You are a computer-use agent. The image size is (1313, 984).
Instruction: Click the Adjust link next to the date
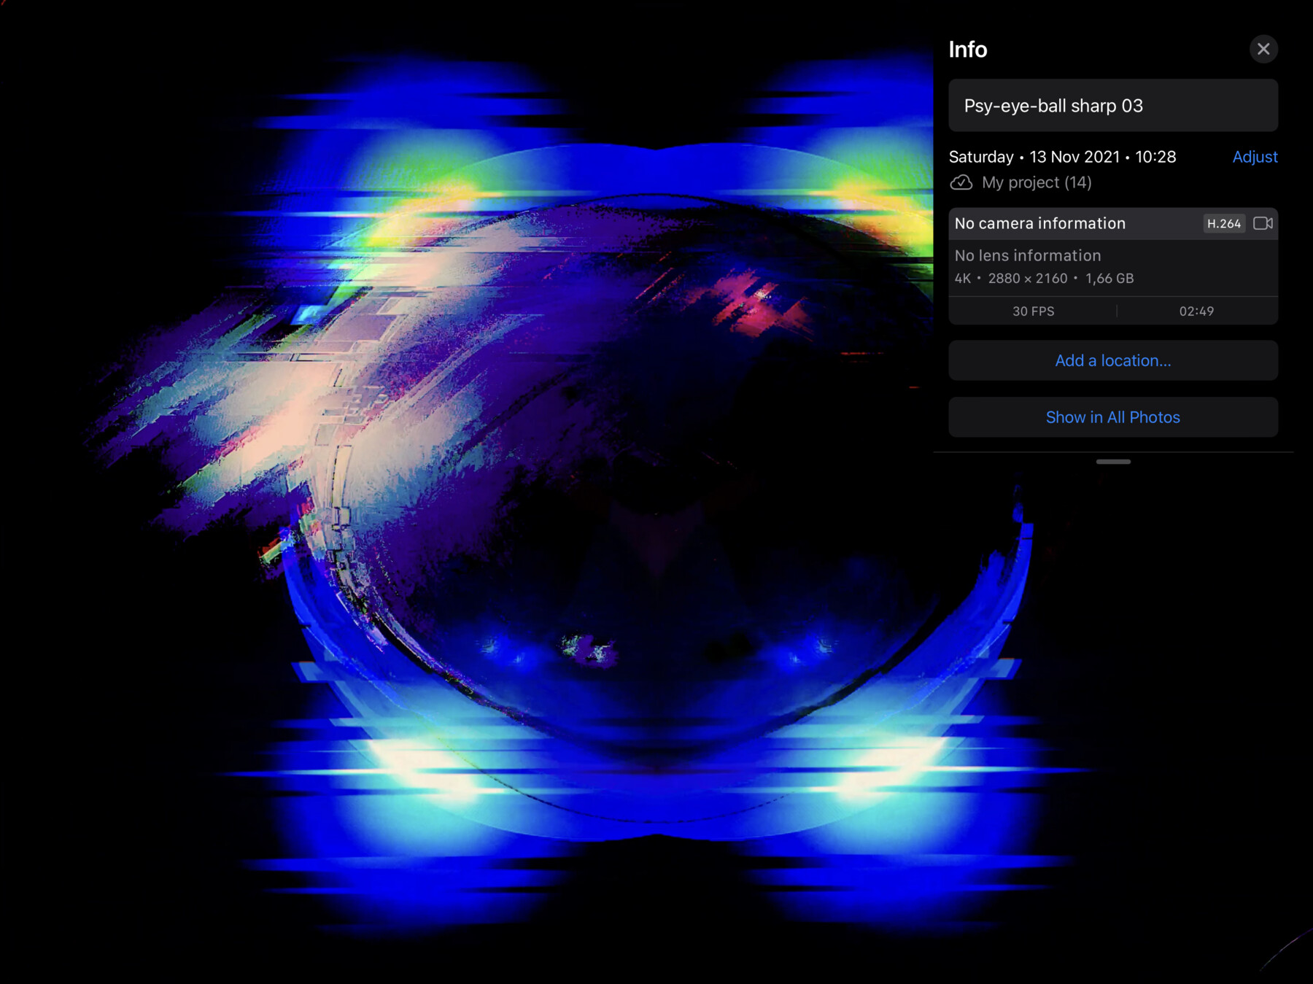1255,157
